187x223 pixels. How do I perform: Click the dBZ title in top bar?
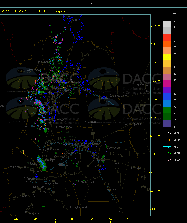94,4
